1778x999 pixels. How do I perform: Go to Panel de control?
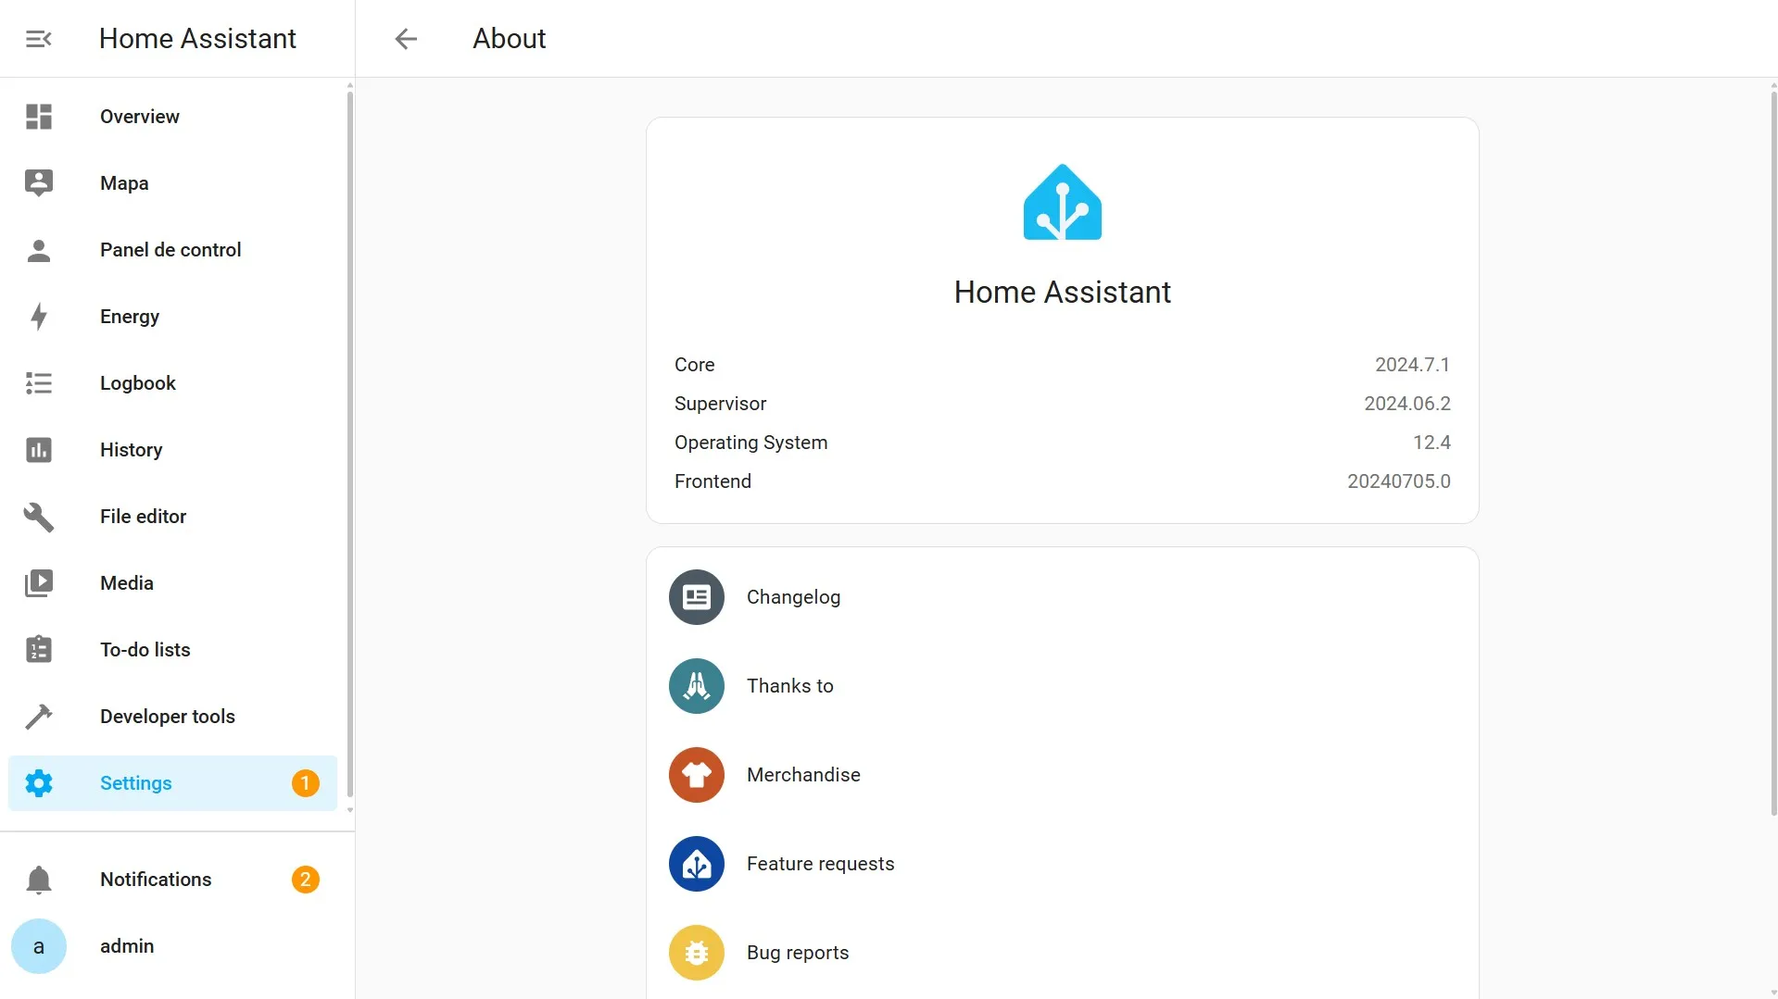click(x=173, y=250)
